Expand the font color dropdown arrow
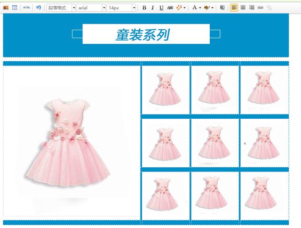 [x=200, y=8]
